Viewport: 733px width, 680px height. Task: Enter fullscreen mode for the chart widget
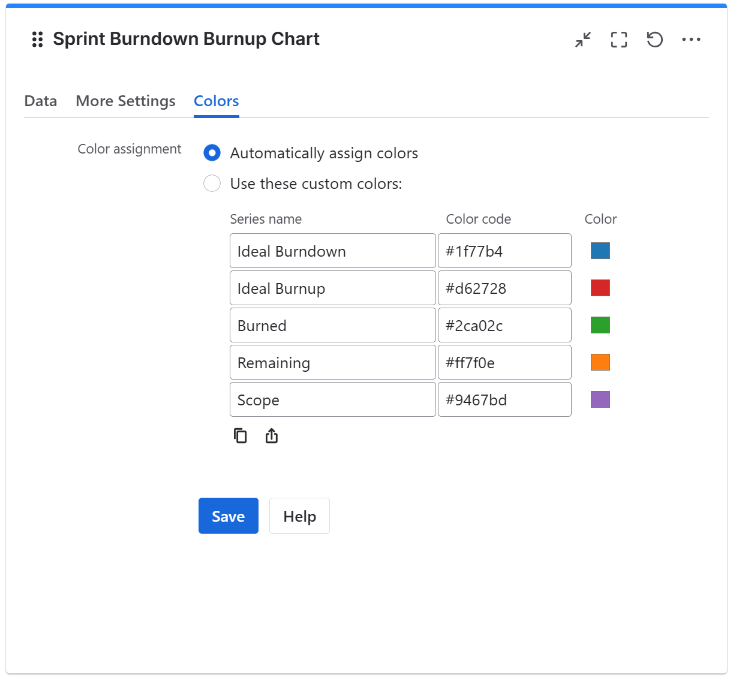(618, 40)
